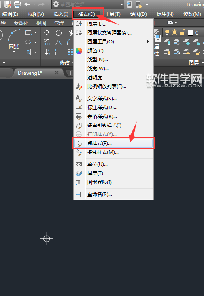Toggle layer 0 on/off light bulb
The height and width of the screenshot is (296, 204).
167,32
